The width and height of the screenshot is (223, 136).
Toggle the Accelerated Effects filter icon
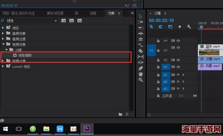[63, 21]
